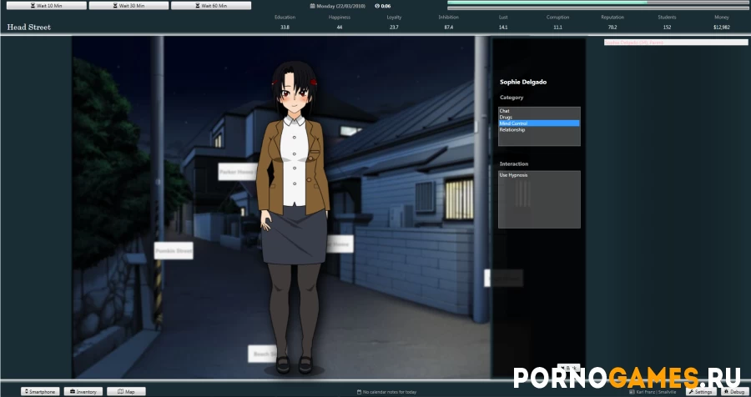Open the Debug panel

(734, 391)
